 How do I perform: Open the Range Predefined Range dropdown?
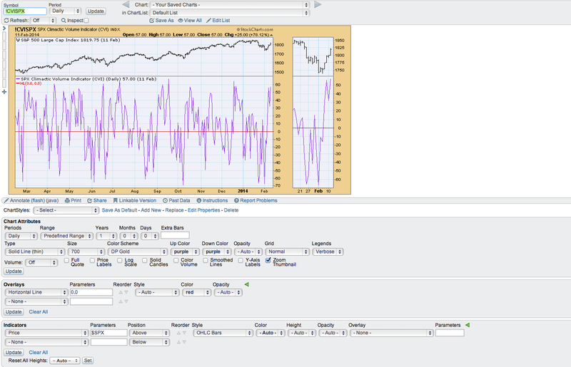[66, 236]
